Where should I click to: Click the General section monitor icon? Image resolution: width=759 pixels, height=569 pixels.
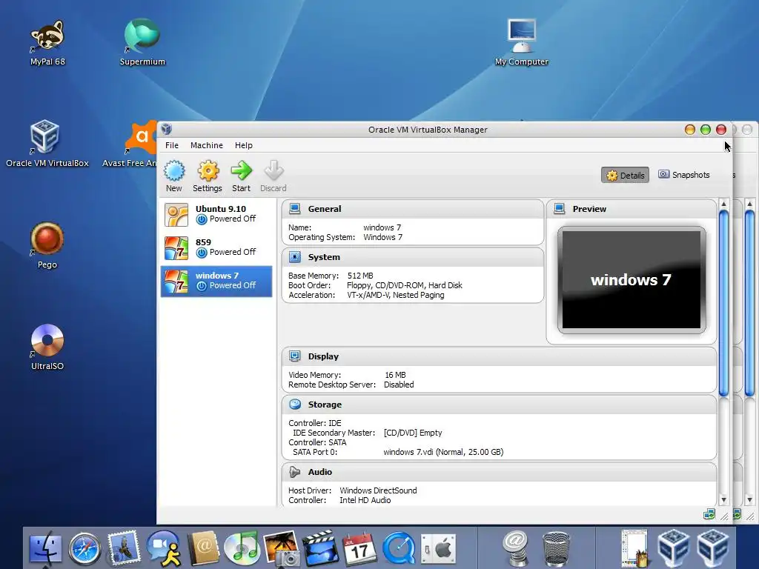tap(294, 208)
